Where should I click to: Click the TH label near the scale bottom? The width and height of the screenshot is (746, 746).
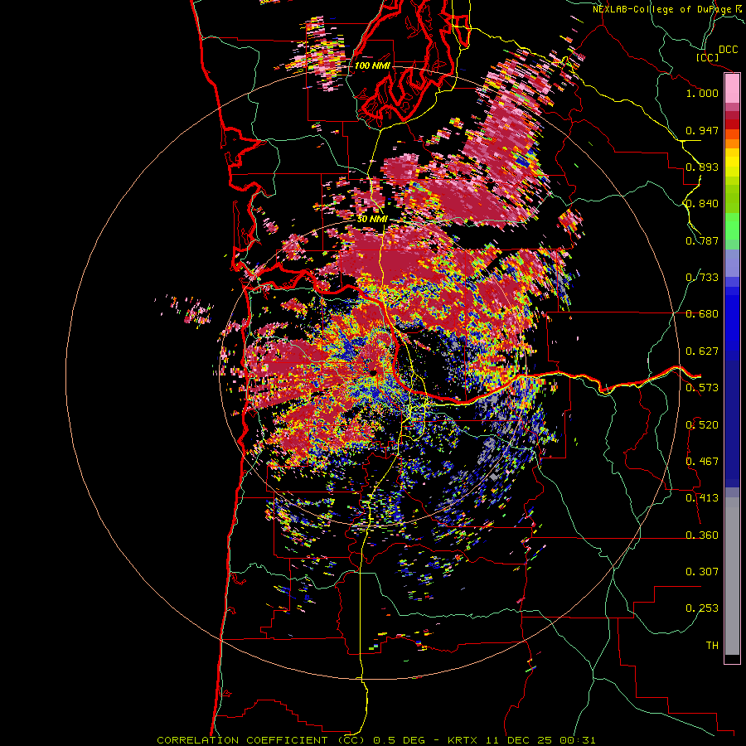[712, 646]
